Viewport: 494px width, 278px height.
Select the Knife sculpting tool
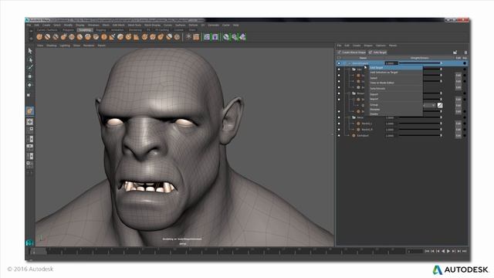(144, 37)
